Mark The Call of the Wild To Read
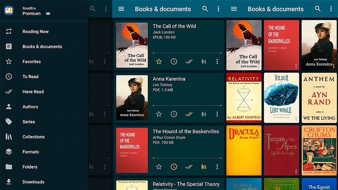The height and width of the screenshot is (190, 338). click(x=174, y=62)
